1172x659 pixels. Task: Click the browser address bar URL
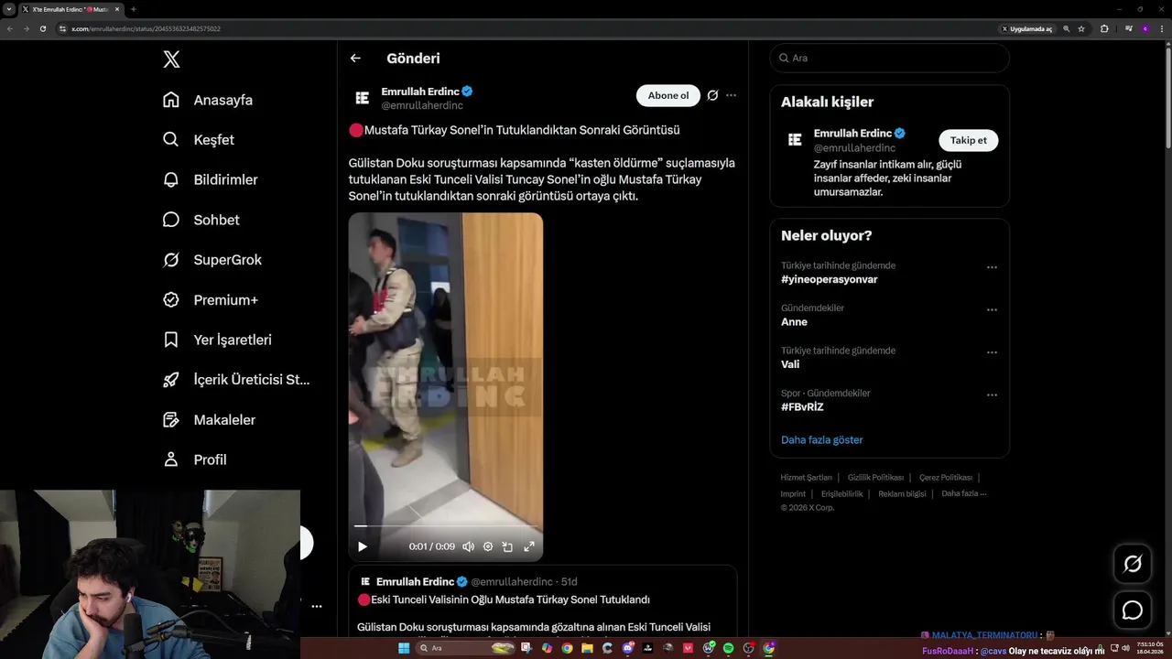tap(146, 28)
